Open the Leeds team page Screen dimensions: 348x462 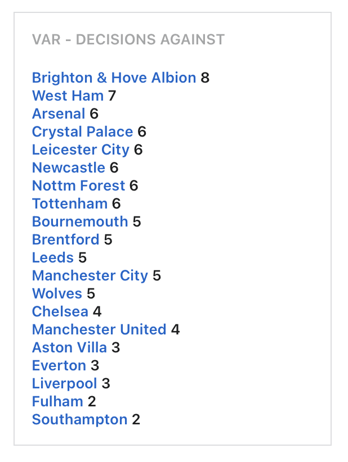pyautogui.click(x=52, y=258)
